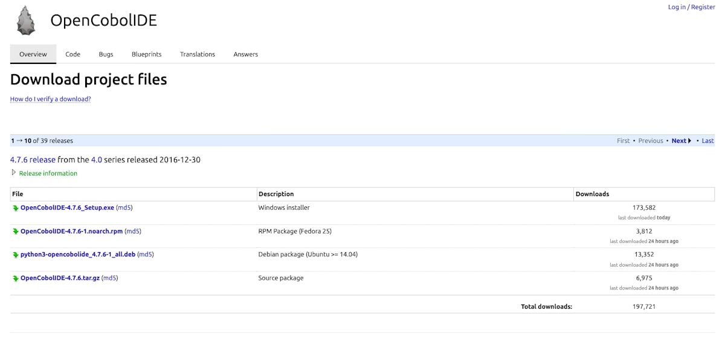Download python3-opencobolide_4.7.6-1_all.deb package
Image resolution: width=725 pixels, height=342 pixels.
click(77, 255)
